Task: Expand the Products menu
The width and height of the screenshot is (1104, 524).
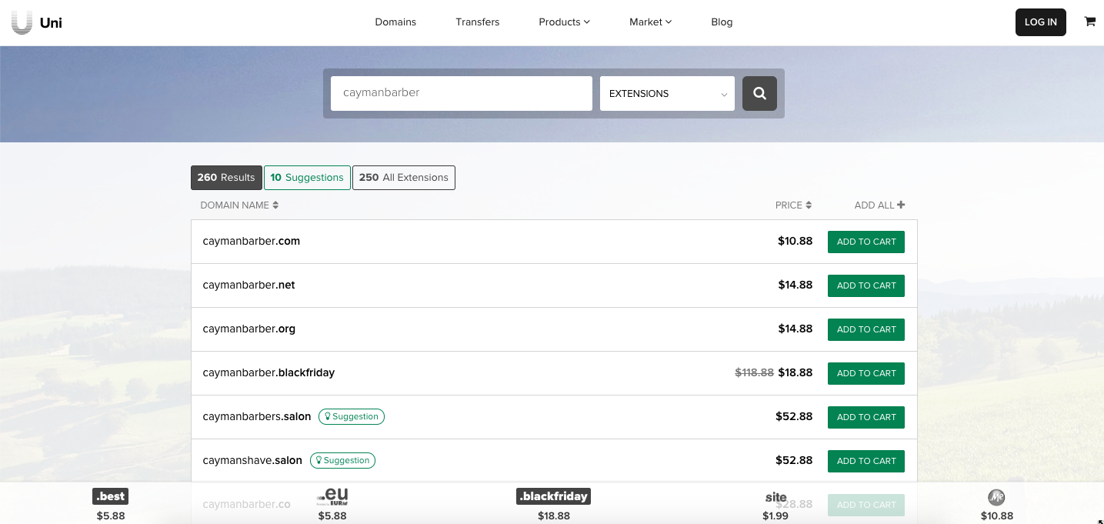Action: pos(564,22)
